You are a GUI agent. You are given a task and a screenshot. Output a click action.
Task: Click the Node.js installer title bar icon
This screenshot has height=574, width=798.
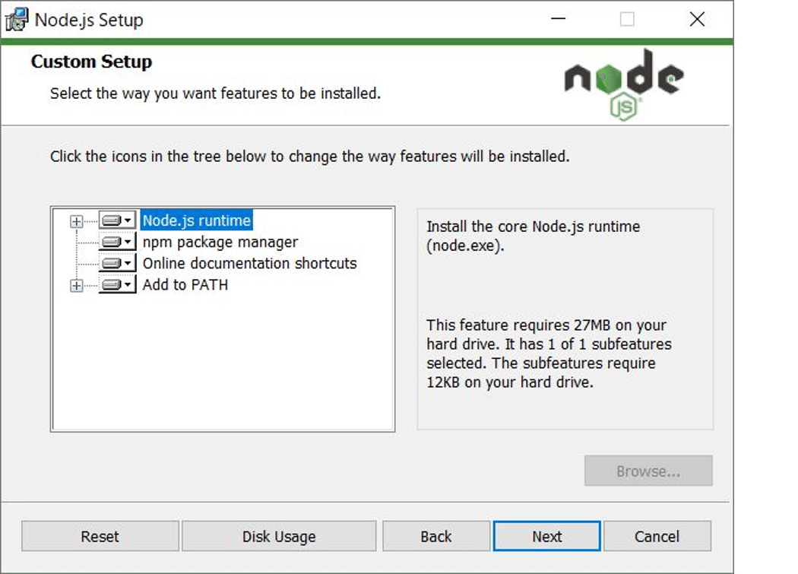(17, 20)
